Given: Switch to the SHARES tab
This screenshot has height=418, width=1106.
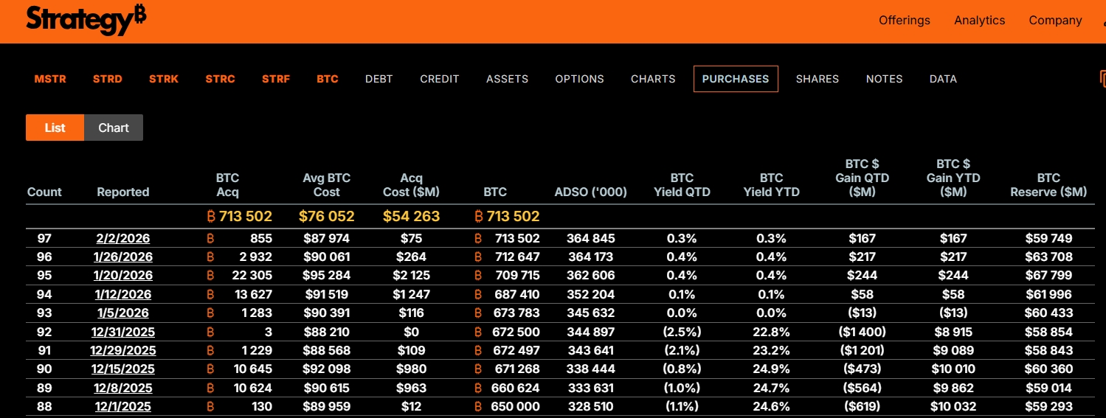Looking at the screenshot, I should [818, 79].
